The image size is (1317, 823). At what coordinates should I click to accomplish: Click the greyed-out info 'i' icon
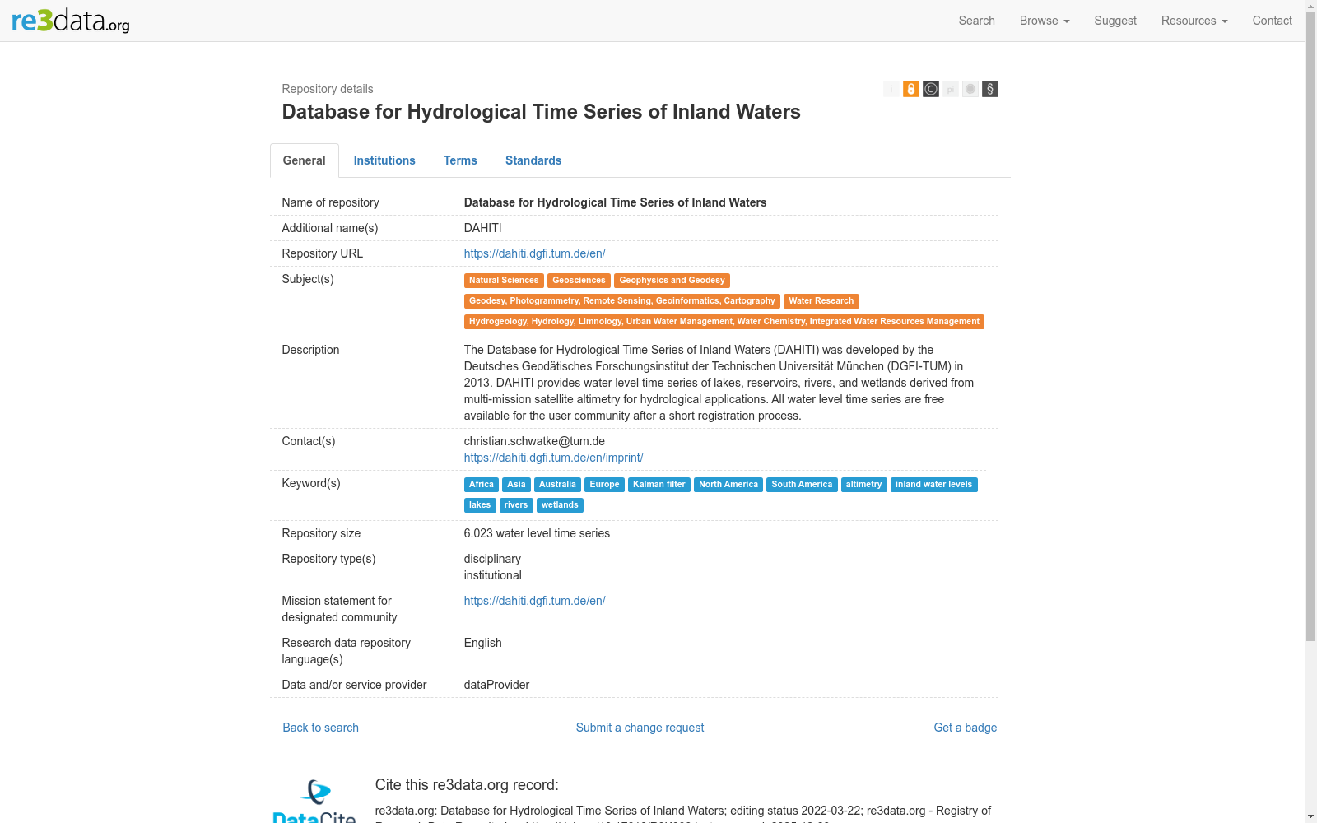click(891, 89)
